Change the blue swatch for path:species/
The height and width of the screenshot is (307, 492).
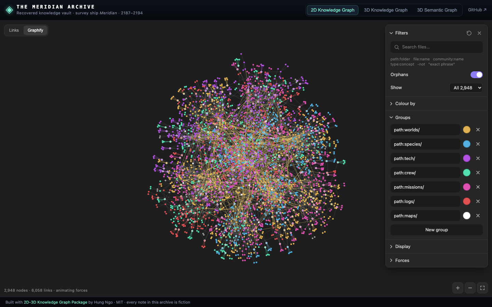[467, 144]
